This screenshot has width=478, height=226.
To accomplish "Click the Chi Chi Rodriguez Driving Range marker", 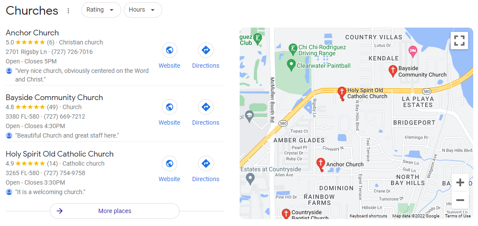I will [x=293, y=49].
